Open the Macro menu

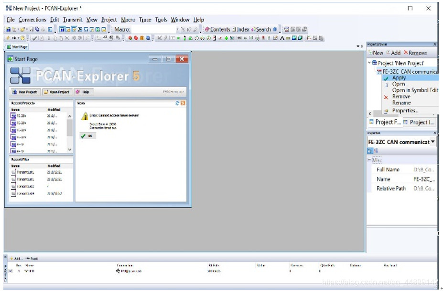(x=128, y=20)
